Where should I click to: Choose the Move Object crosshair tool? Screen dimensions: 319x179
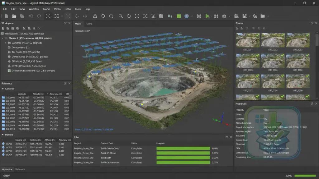click(x=85, y=16)
